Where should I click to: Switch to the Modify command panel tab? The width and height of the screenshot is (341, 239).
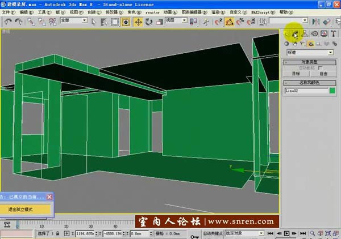295,34
